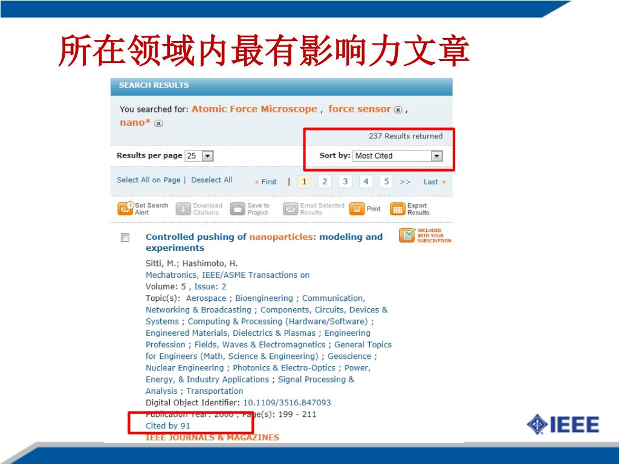The image size is (619, 464).
Task: Click the Email Selected Results icon
Action: 290,208
